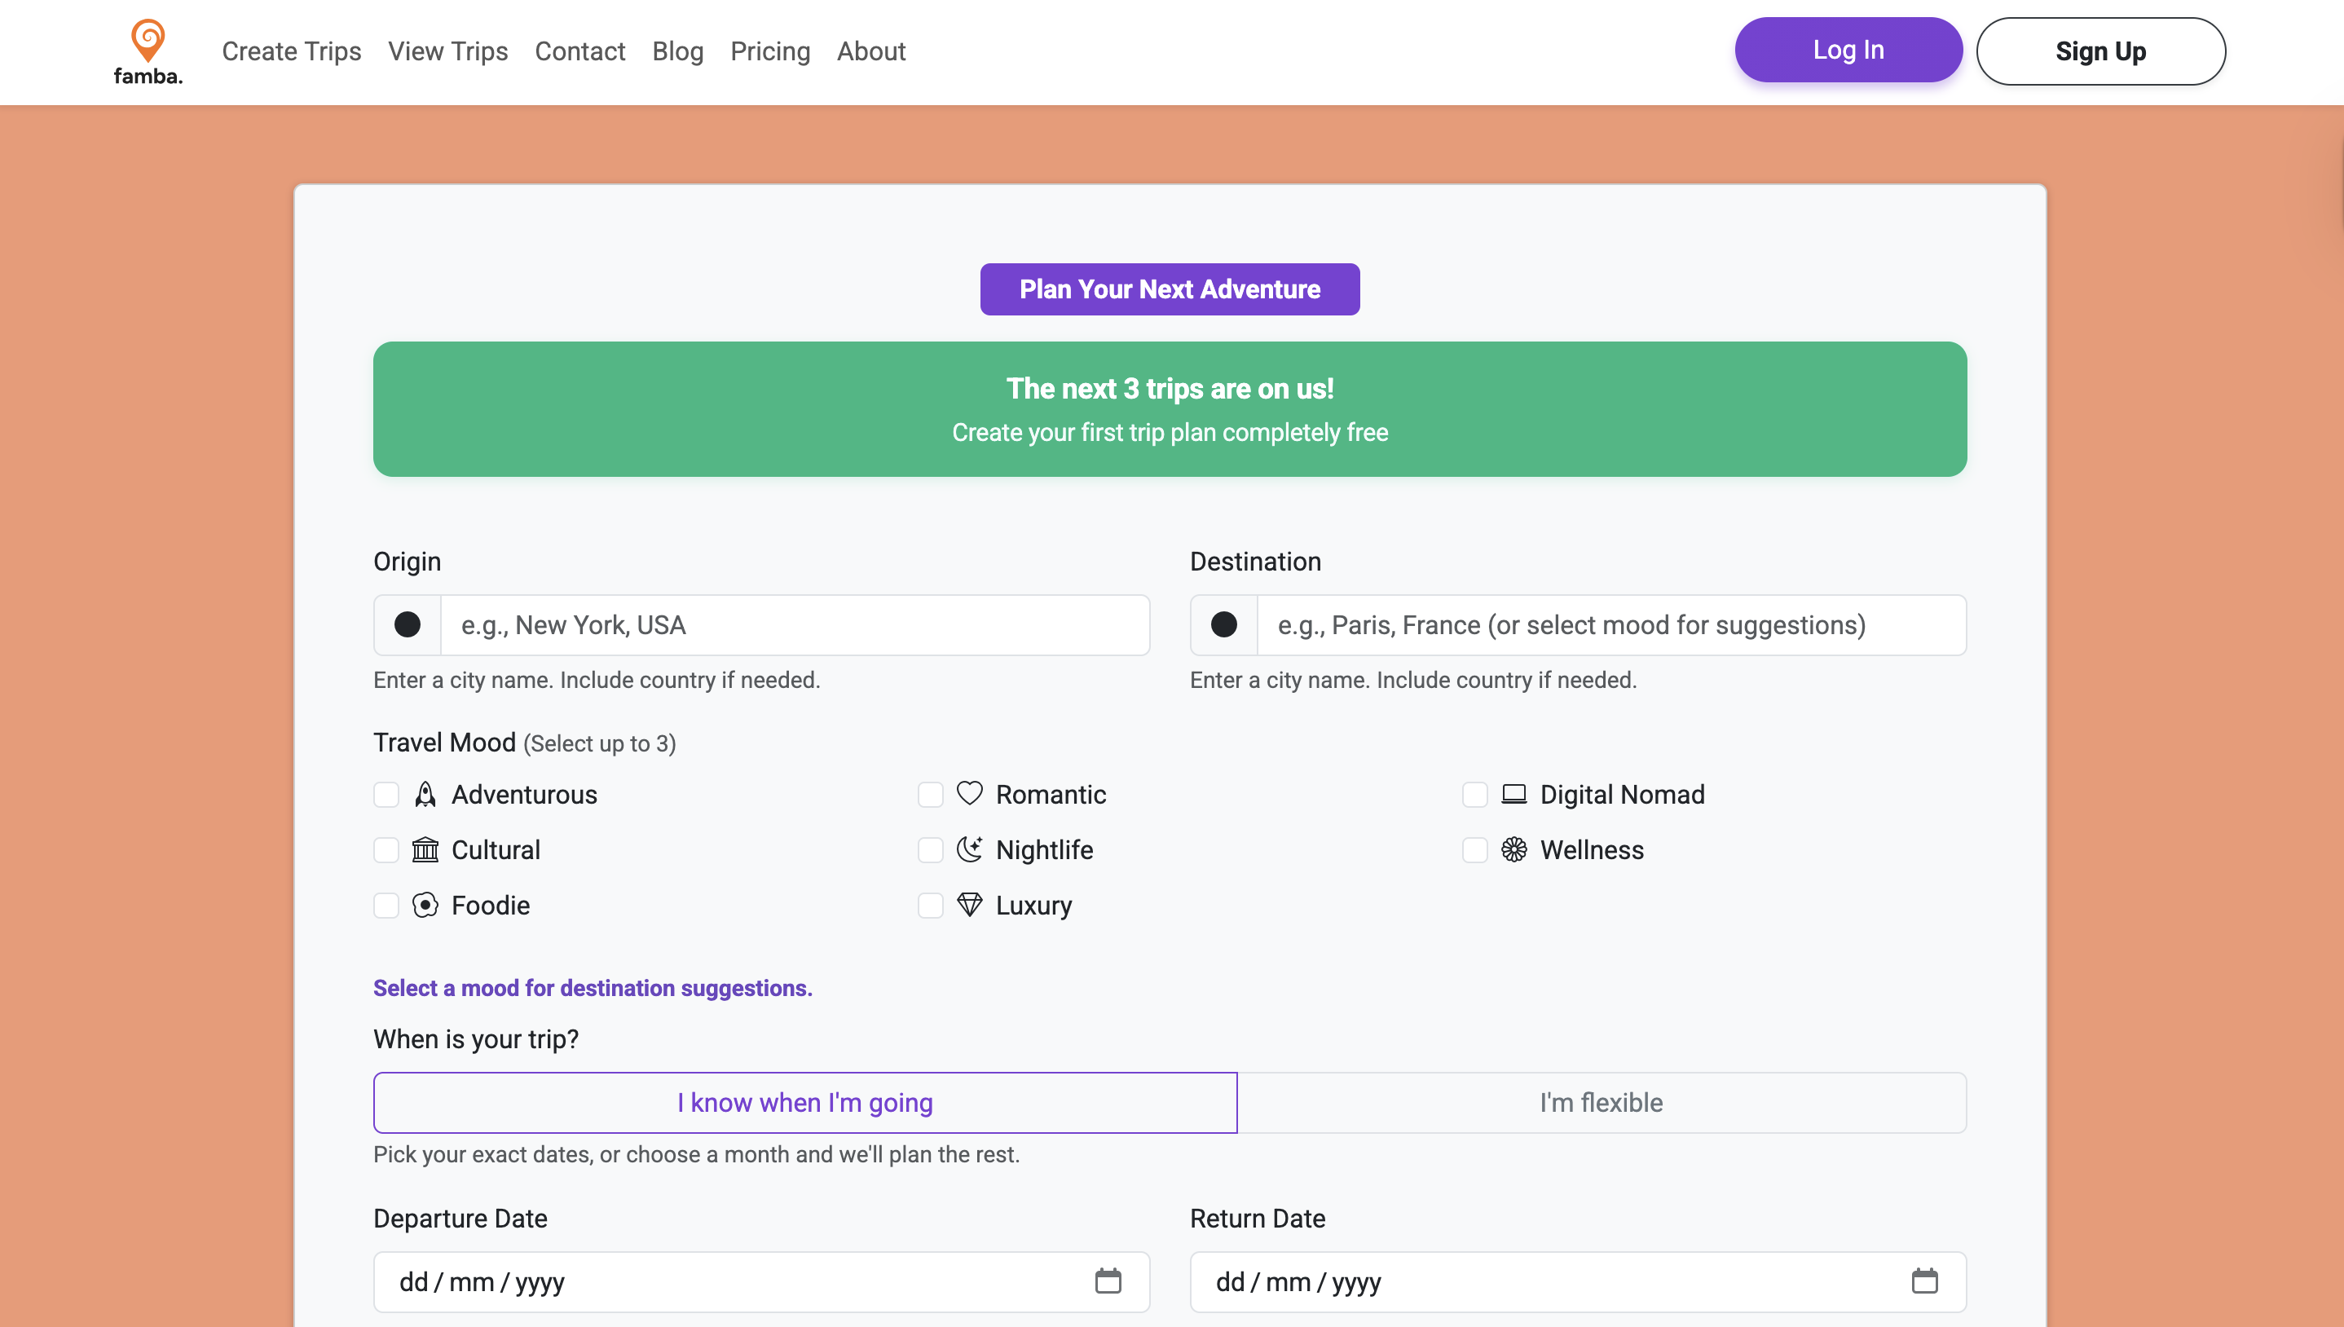This screenshot has height=1327, width=2344.
Task: Click the Wellness flower icon
Action: [1513, 849]
